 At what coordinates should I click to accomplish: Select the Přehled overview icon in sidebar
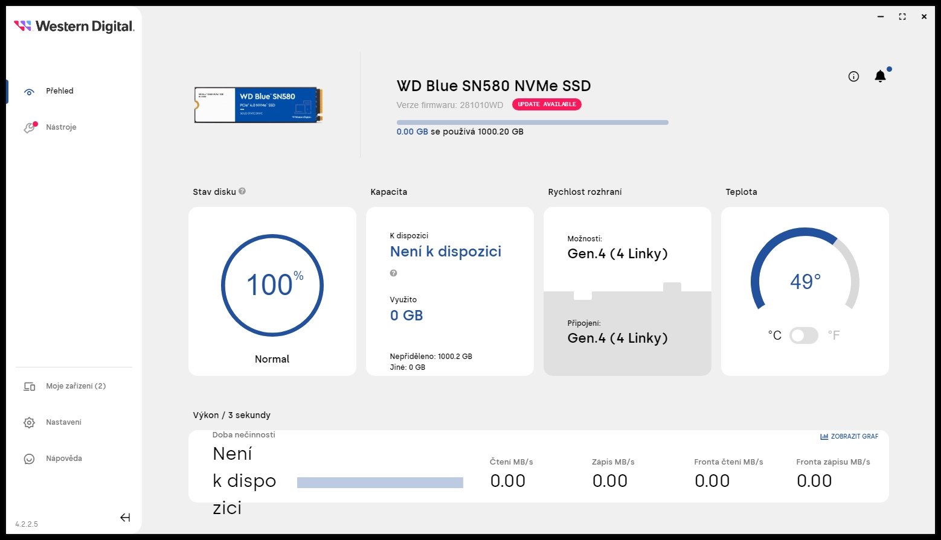click(x=29, y=91)
